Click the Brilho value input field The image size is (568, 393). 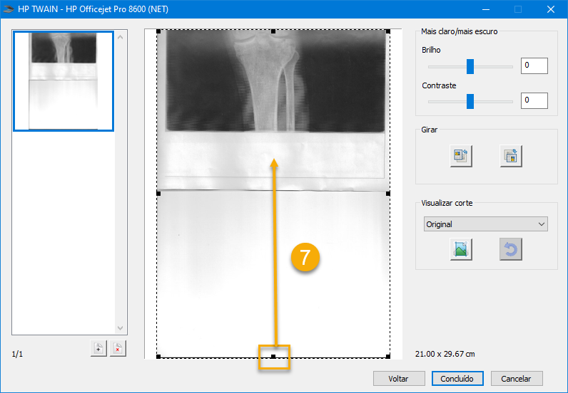coord(534,66)
